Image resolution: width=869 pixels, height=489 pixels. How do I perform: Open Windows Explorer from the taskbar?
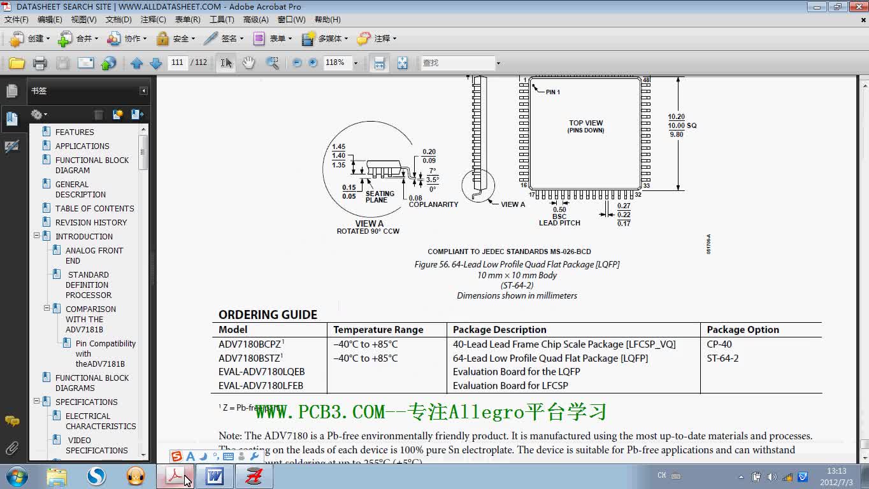[x=57, y=476]
